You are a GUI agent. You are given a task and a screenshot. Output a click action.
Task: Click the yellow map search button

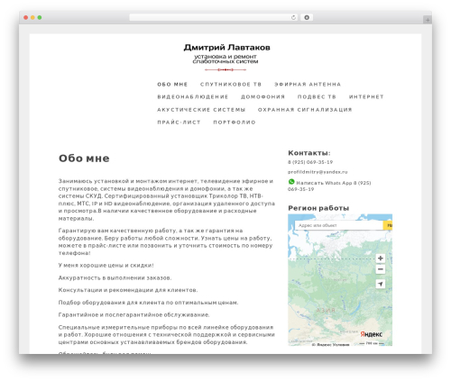coord(388,225)
